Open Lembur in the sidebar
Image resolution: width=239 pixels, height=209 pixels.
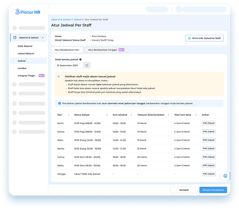pos(22,68)
